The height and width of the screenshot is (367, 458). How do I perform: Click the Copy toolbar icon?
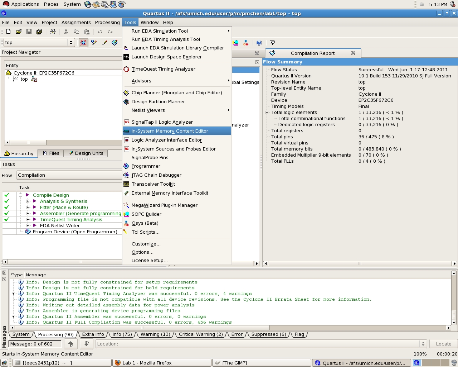(x=76, y=32)
